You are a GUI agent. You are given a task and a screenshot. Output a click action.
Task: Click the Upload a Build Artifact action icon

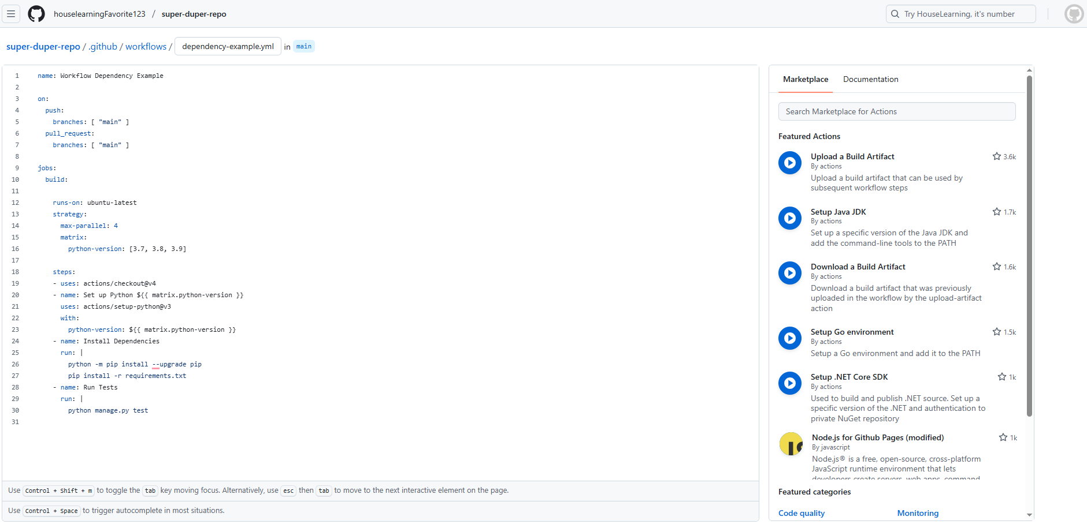[789, 163]
